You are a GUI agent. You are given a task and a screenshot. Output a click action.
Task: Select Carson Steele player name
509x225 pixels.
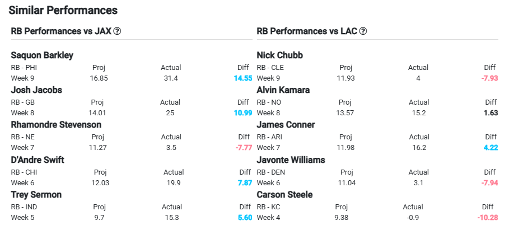click(x=284, y=194)
